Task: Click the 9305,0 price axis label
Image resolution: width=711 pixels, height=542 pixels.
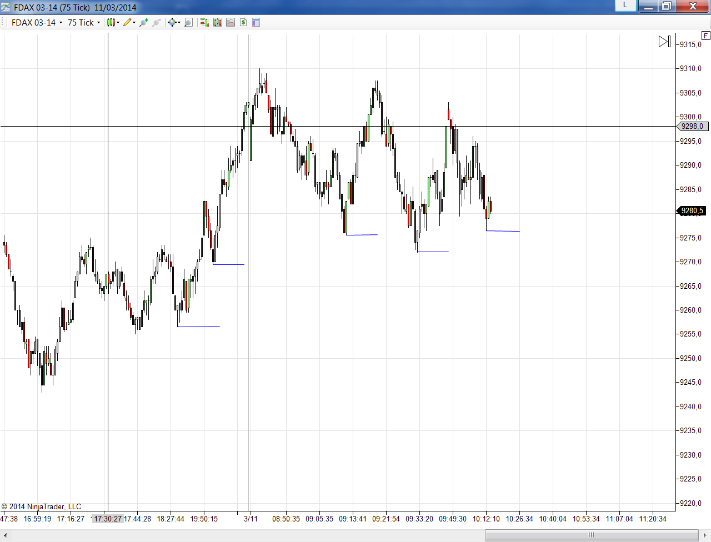Action: pos(690,93)
